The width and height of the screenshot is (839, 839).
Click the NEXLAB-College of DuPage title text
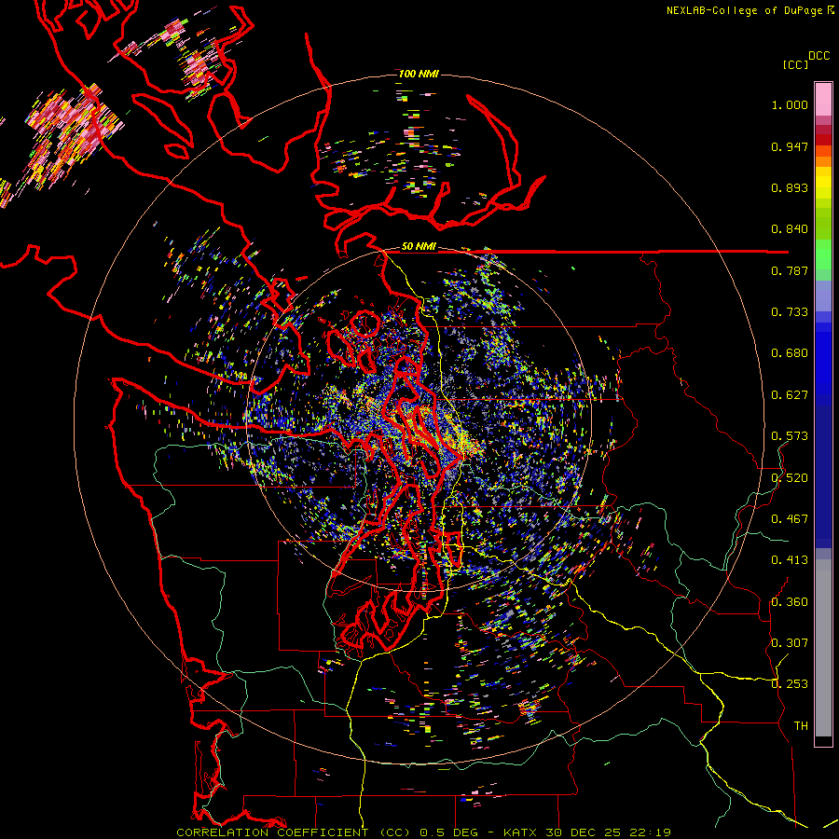point(750,10)
